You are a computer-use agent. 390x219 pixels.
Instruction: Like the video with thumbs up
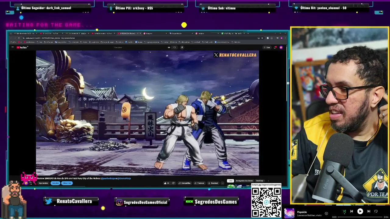167,183
